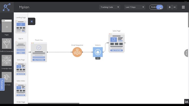The width and height of the screenshot is (189, 106).
Task: Open Traffic & Conversion funnel icon
Action: tap(7, 44)
